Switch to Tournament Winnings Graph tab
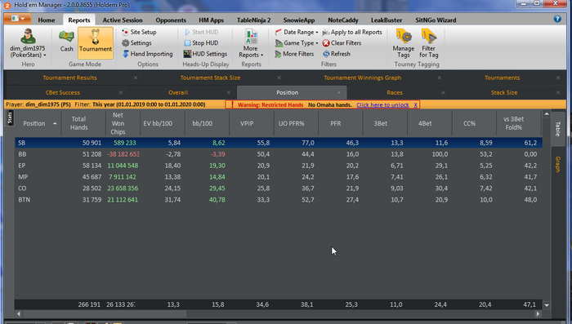Screen dimensions: 572x324 (x=362, y=78)
